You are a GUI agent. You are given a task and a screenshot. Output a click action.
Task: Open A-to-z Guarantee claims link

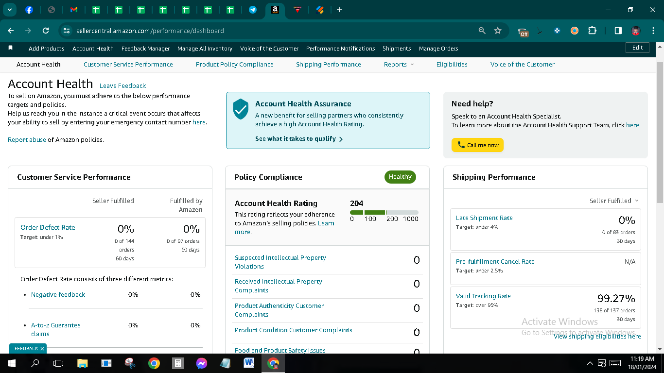tap(56, 329)
